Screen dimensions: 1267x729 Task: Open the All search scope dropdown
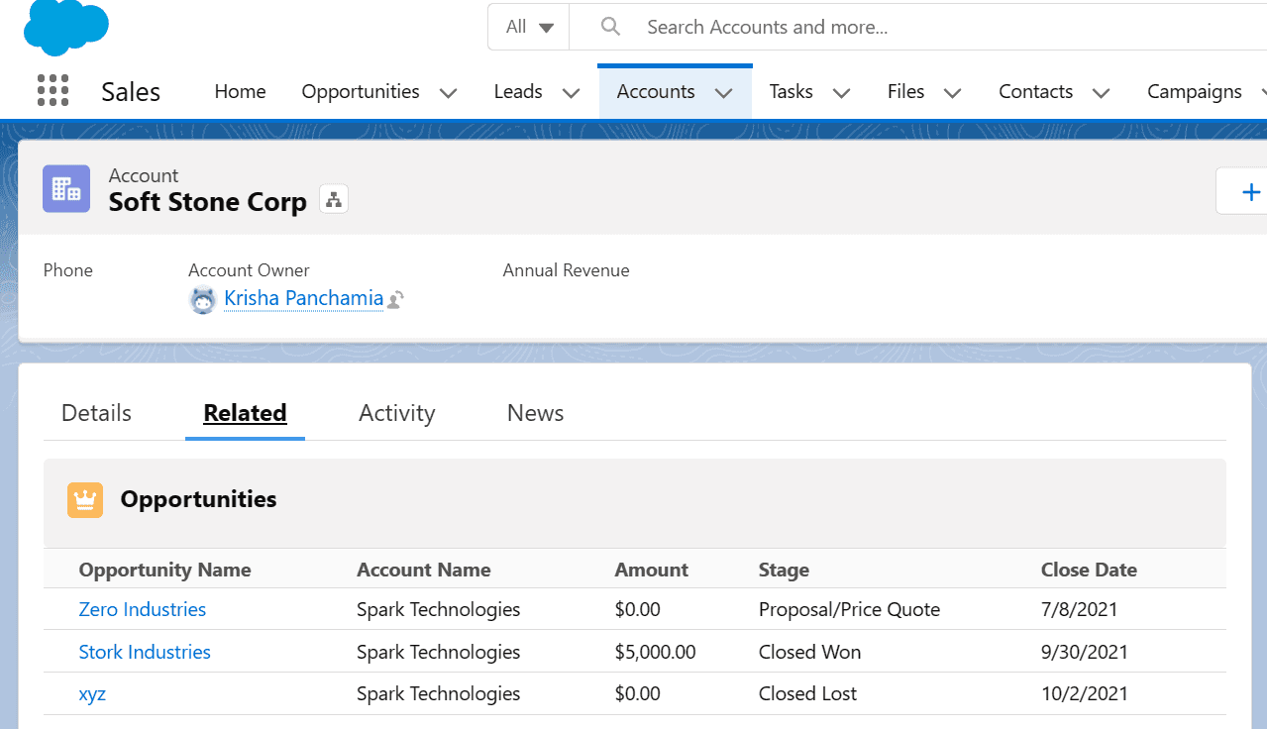coord(529,27)
